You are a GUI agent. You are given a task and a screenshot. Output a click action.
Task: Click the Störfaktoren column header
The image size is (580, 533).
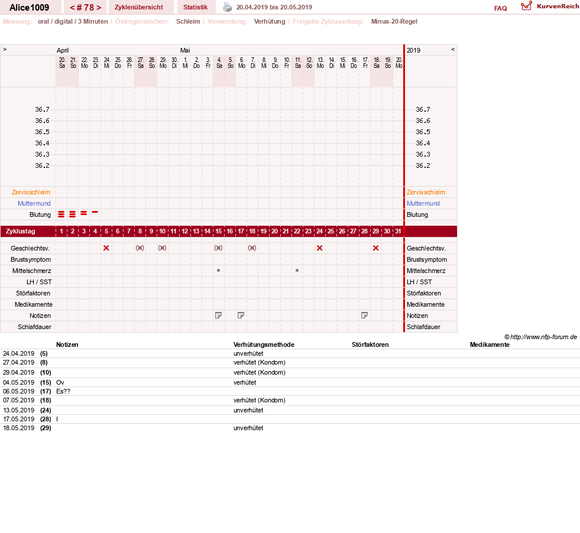pyautogui.click(x=370, y=344)
